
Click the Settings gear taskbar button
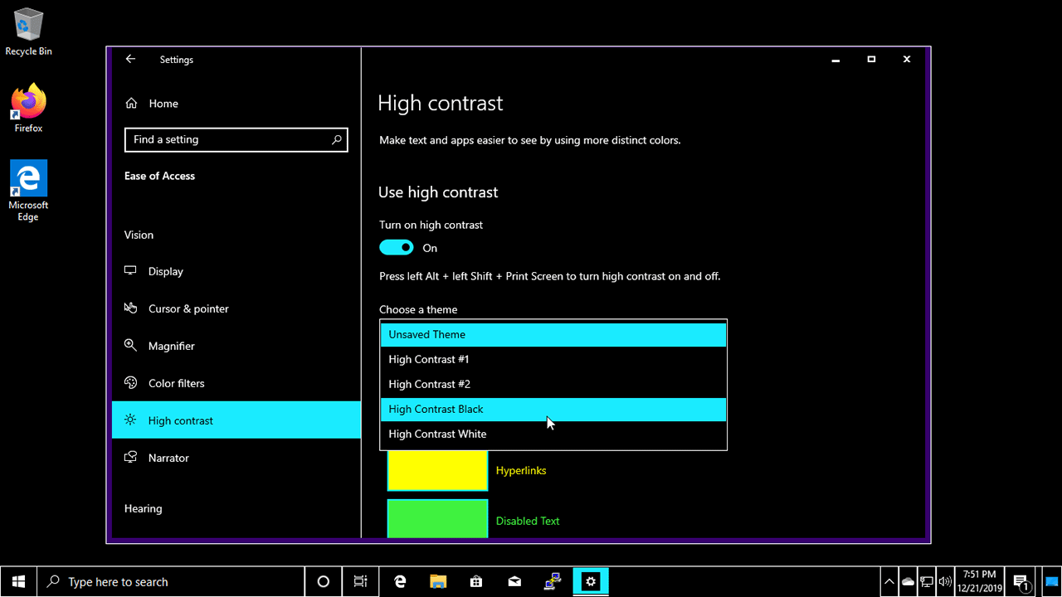coord(591,582)
